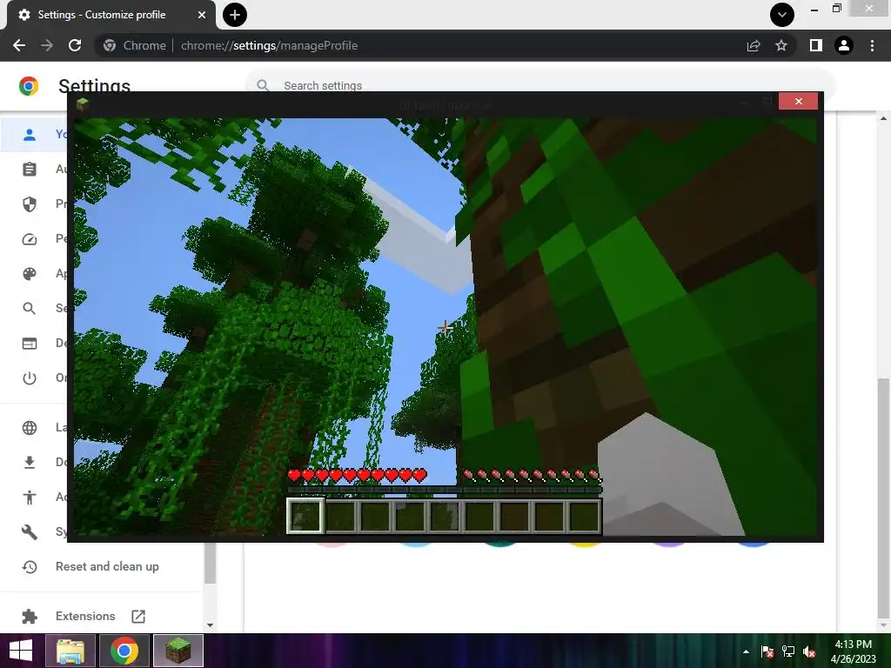Expand the tab search dropdown arrow
The height and width of the screenshot is (668, 891).
pos(782,15)
